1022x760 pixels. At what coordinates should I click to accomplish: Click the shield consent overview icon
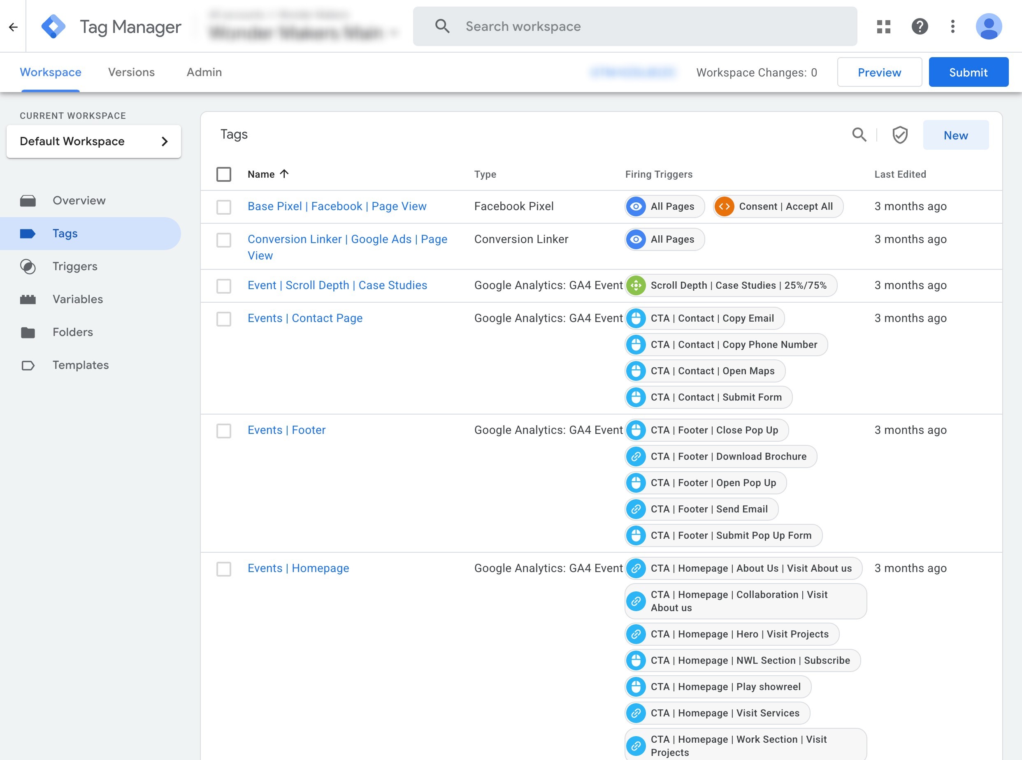[x=900, y=135]
